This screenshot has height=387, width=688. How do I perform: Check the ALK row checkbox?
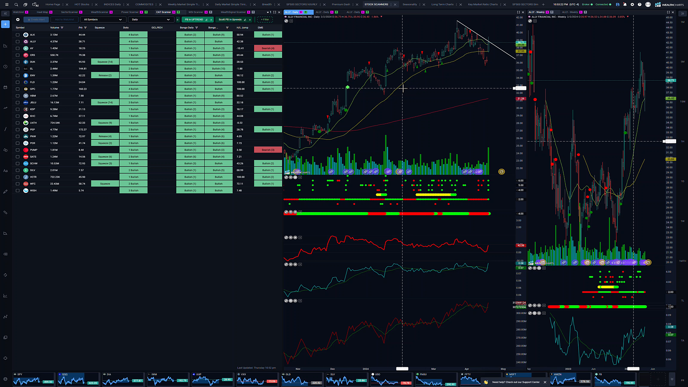pos(18,35)
